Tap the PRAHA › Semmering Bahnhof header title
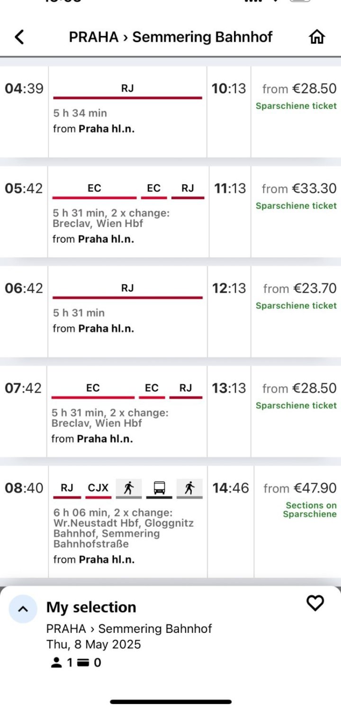Screen dimensions: 341x711 [x=170, y=37]
